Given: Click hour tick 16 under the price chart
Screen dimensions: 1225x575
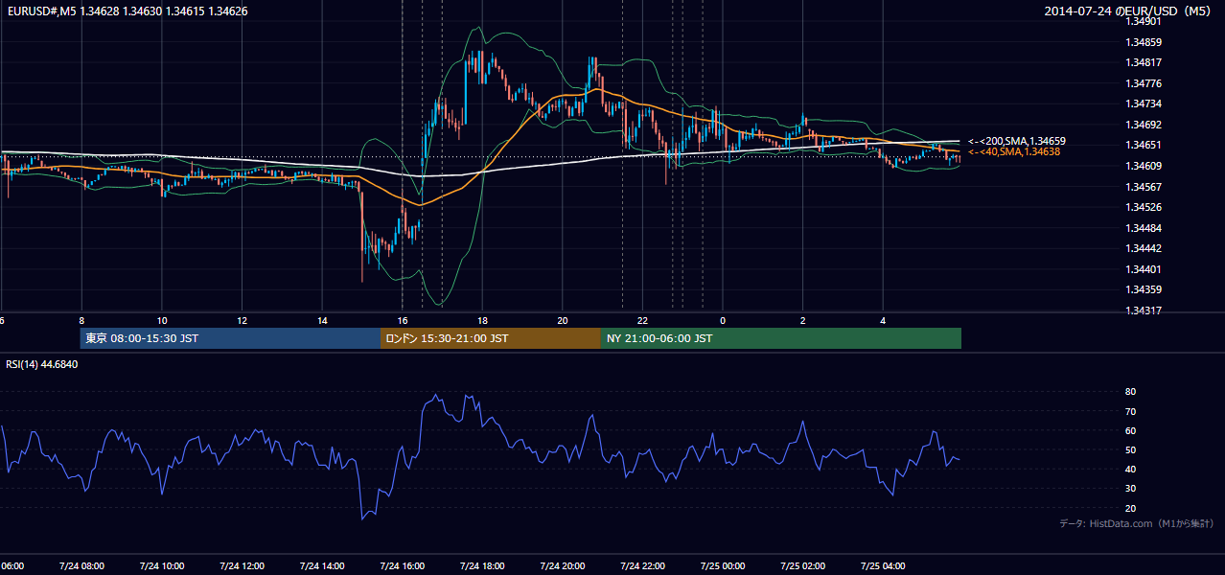Looking at the screenshot, I should (x=403, y=320).
